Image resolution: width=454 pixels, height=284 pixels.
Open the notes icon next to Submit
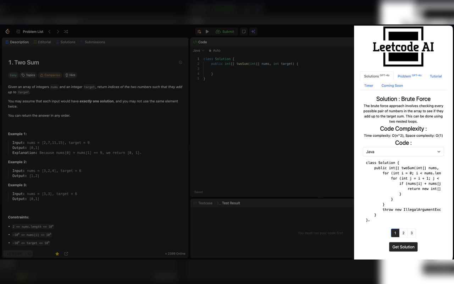244,32
